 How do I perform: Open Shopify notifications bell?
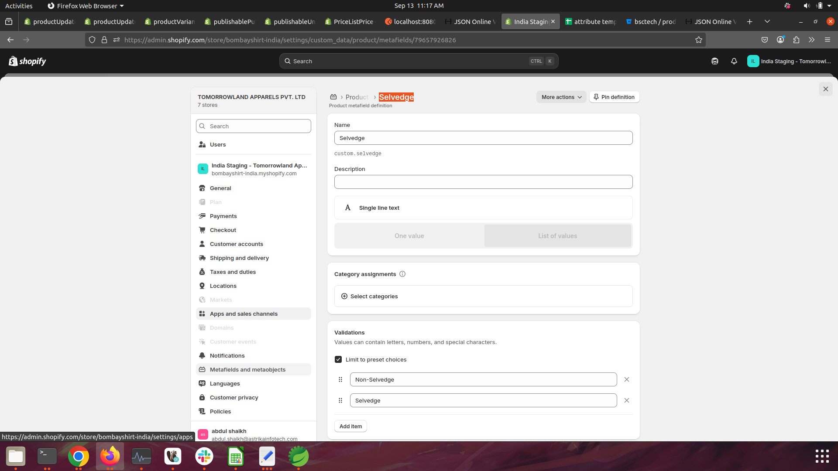point(734,61)
